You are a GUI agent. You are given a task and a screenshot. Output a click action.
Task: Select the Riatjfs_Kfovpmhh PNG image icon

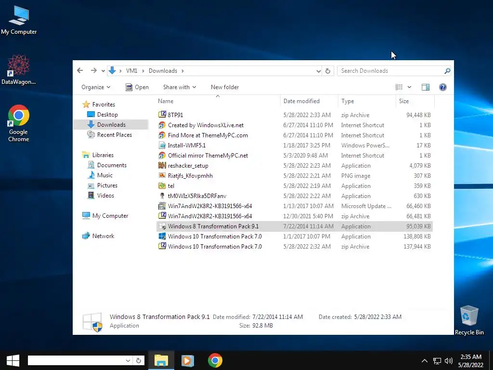click(162, 175)
